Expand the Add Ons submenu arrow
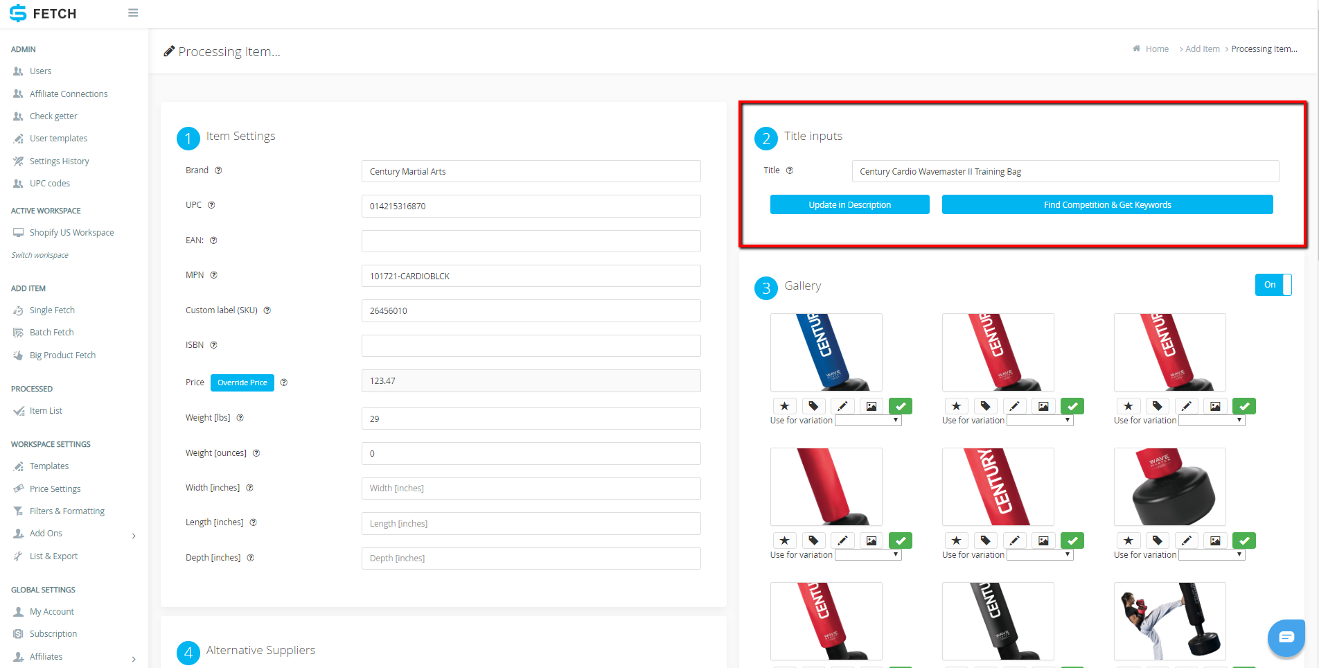 [x=134, y=535]
